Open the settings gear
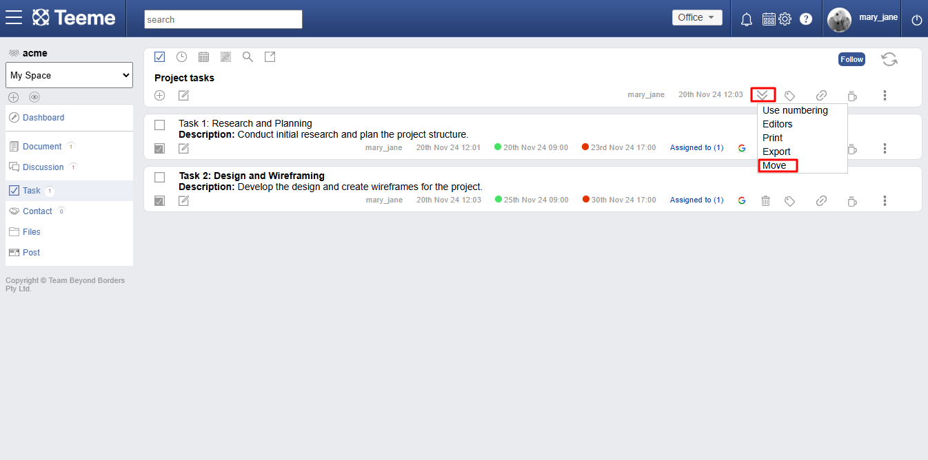 (785, 19)
